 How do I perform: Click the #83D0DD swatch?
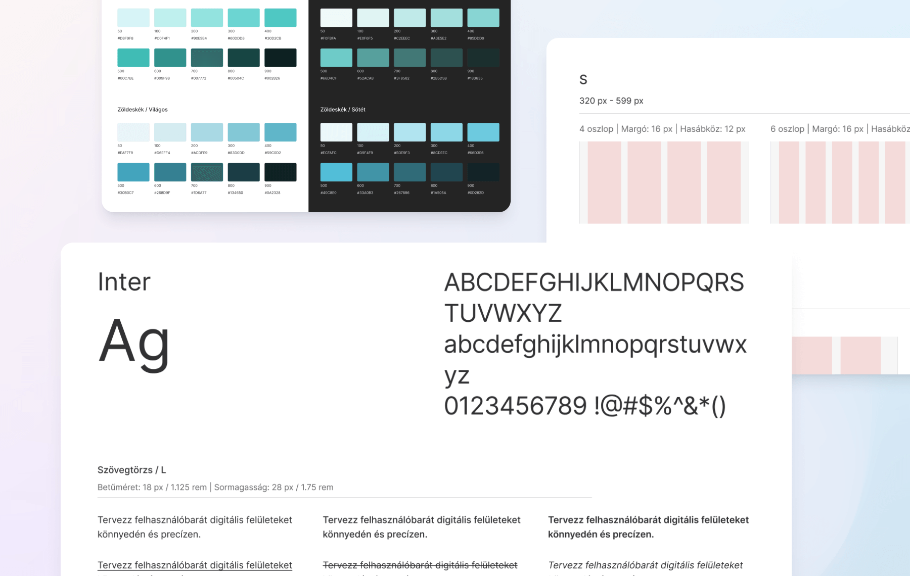[x=244, y=132]
